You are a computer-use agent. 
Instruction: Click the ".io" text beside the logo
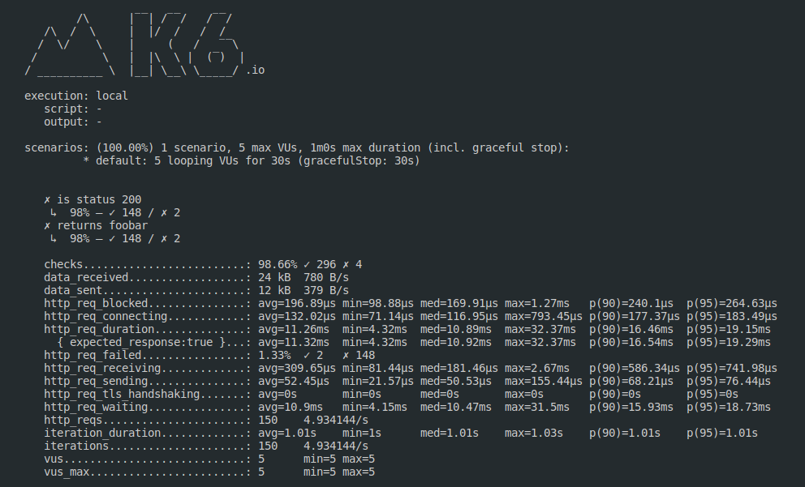pyautogui.click(x=255, y=70)
